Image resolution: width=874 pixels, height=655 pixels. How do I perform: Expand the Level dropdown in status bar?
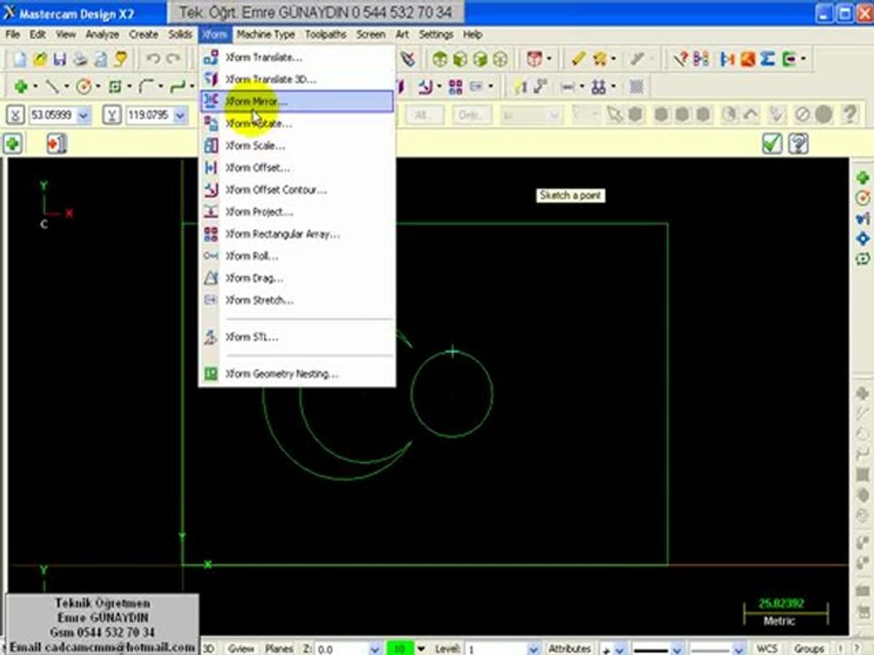point(534,650)
